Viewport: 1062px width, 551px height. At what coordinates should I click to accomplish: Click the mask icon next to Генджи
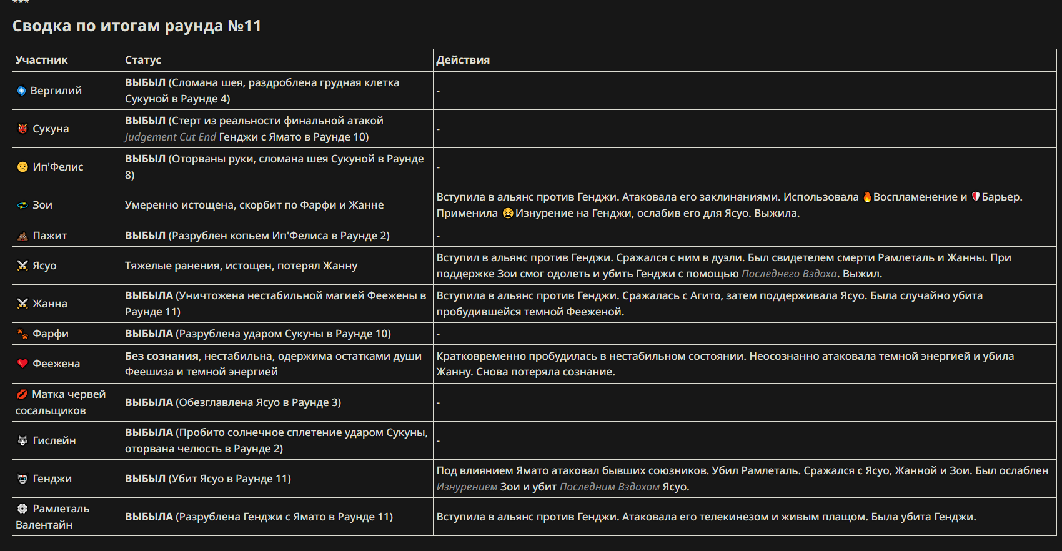point(22,479)
